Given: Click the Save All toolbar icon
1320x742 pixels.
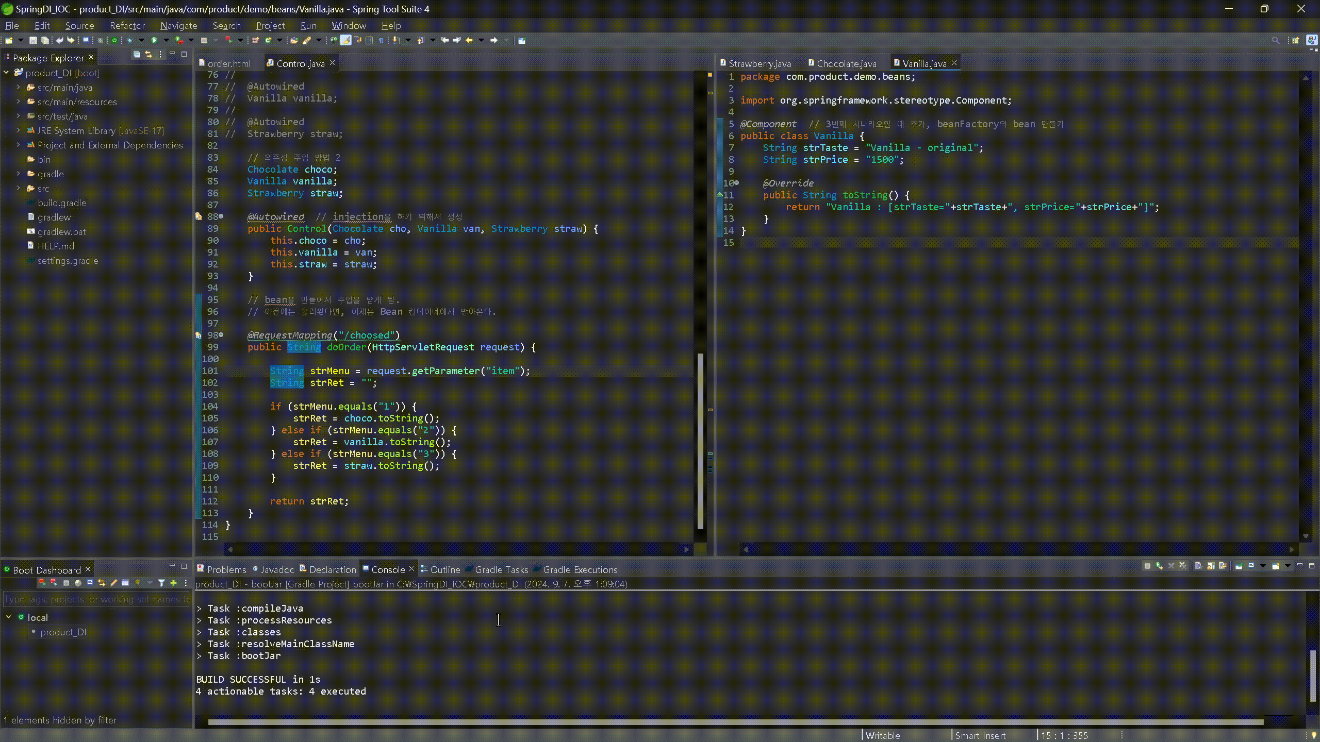Looking at the screenshot, I should [x=45, y=40].
